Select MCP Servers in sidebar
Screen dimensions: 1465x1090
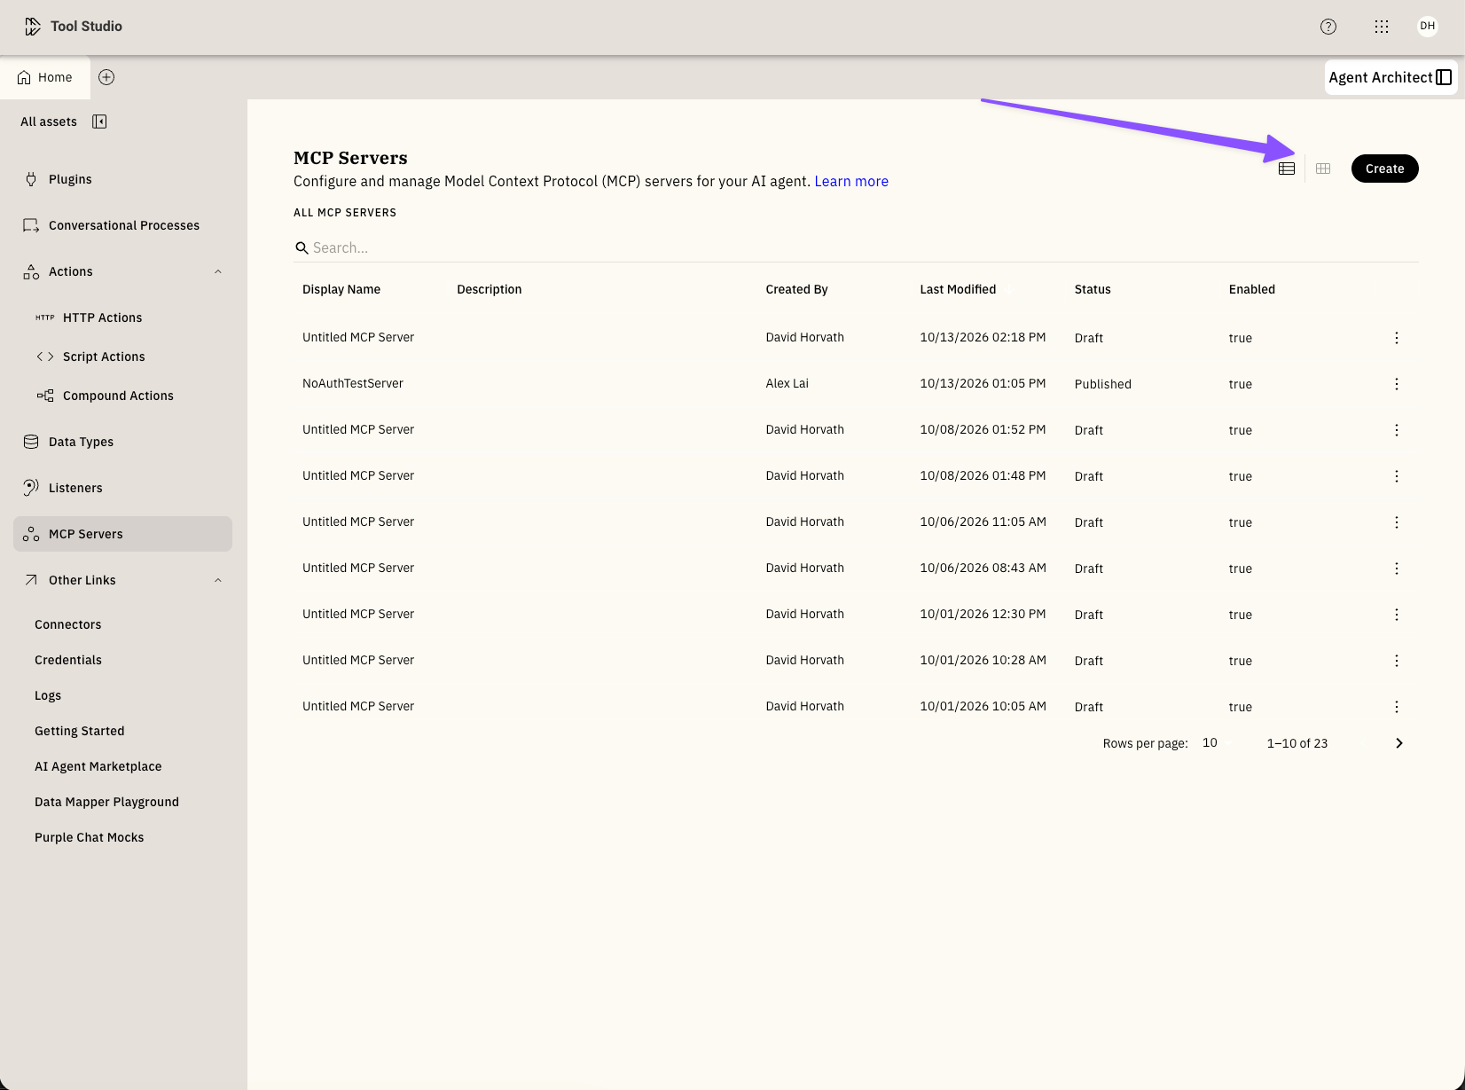click(x=122, y=534)
